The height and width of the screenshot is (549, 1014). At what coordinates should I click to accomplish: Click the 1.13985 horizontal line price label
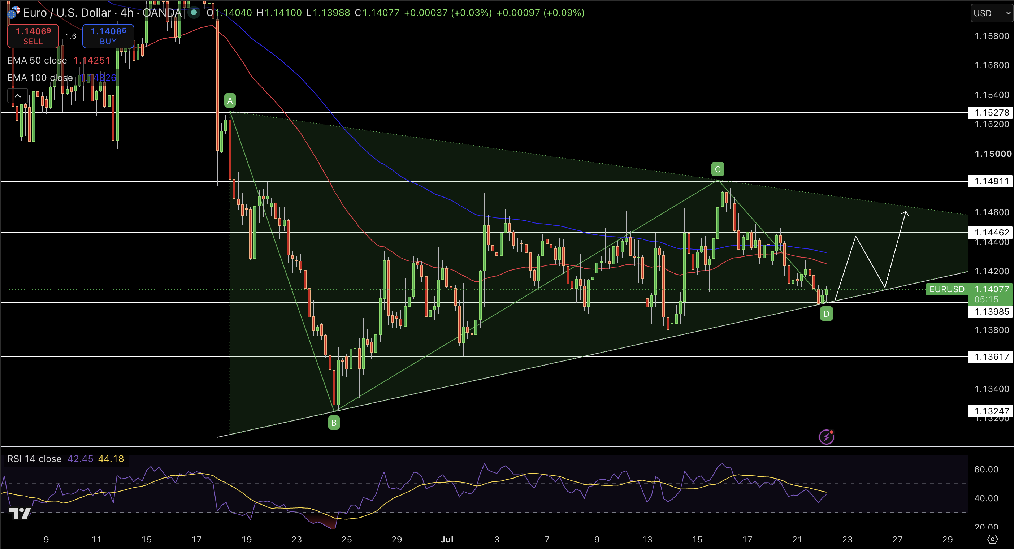[992, 311]
